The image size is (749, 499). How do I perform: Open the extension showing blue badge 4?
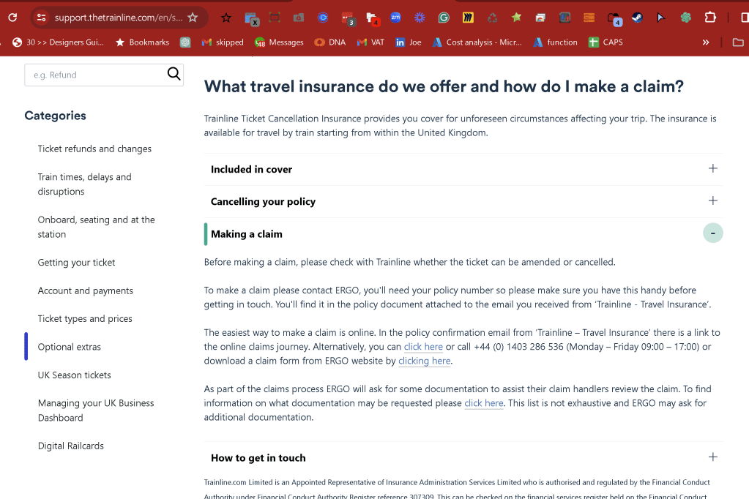pyautogui.click(x=614, y=18)
